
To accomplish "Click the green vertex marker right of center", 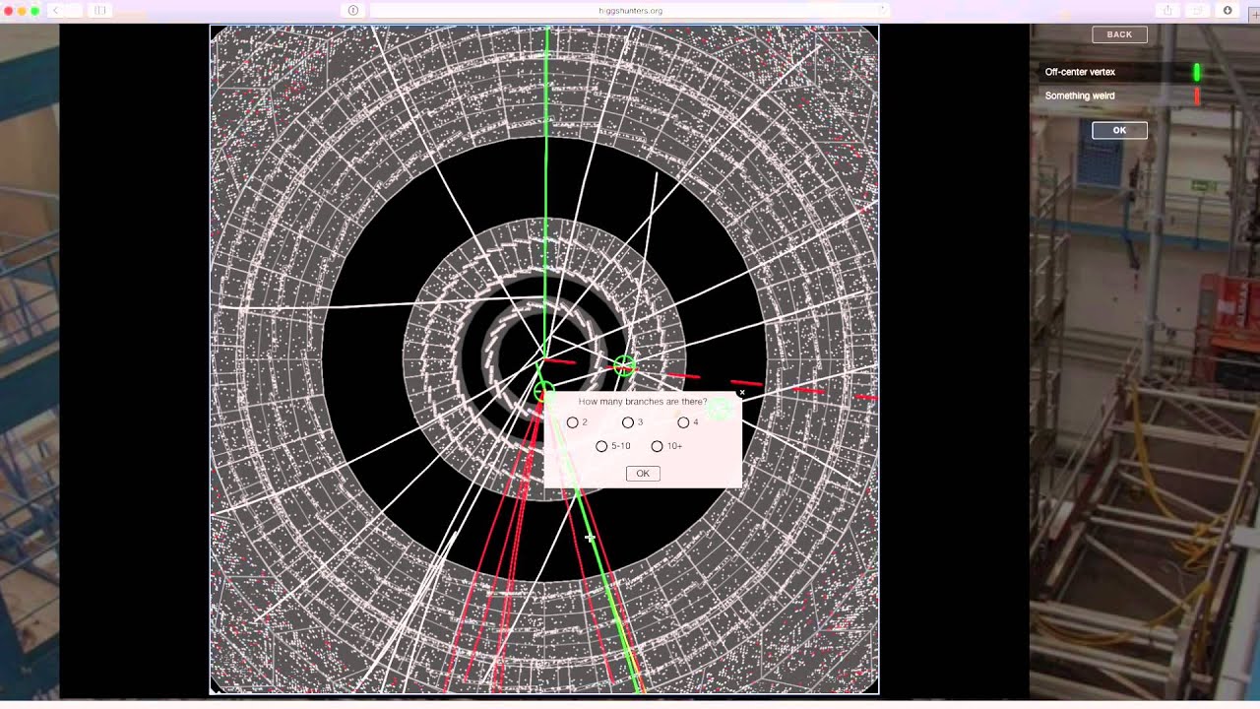I will [624, 366].
